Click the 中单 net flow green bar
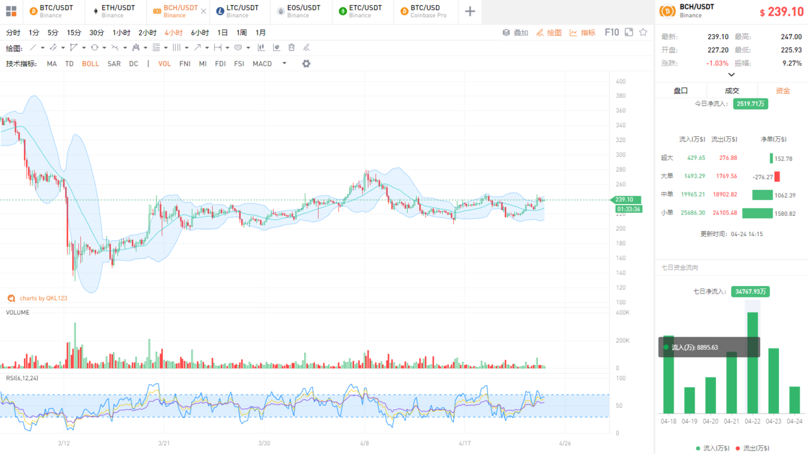Image resolution: width=808 pixels, height=454 pixels. click(763, 195)
